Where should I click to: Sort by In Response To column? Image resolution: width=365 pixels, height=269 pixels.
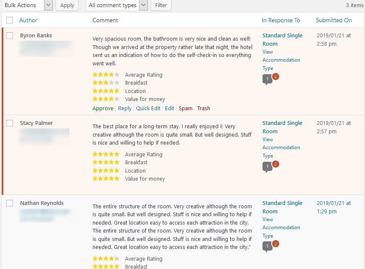(281, 20)
